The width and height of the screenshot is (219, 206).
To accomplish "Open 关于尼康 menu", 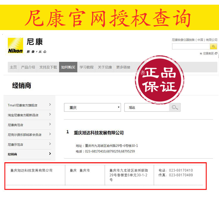I will pyautogui.click(x=105, y=67).
